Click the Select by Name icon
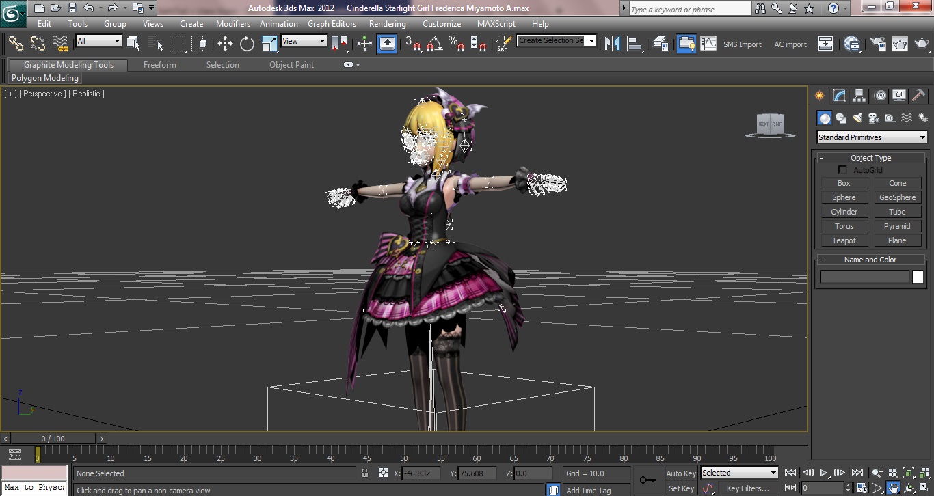Viewport: 934px width, 496px height. [155, 44]
